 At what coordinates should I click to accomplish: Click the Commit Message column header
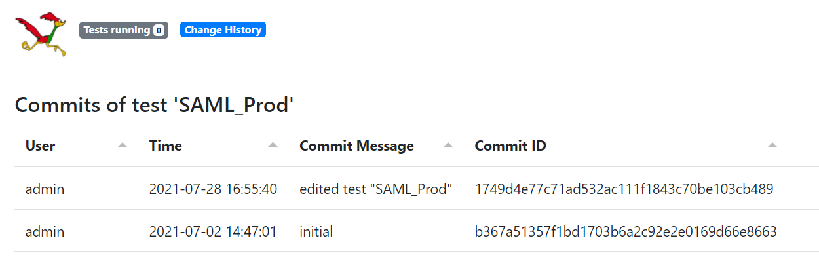point(356,146)
